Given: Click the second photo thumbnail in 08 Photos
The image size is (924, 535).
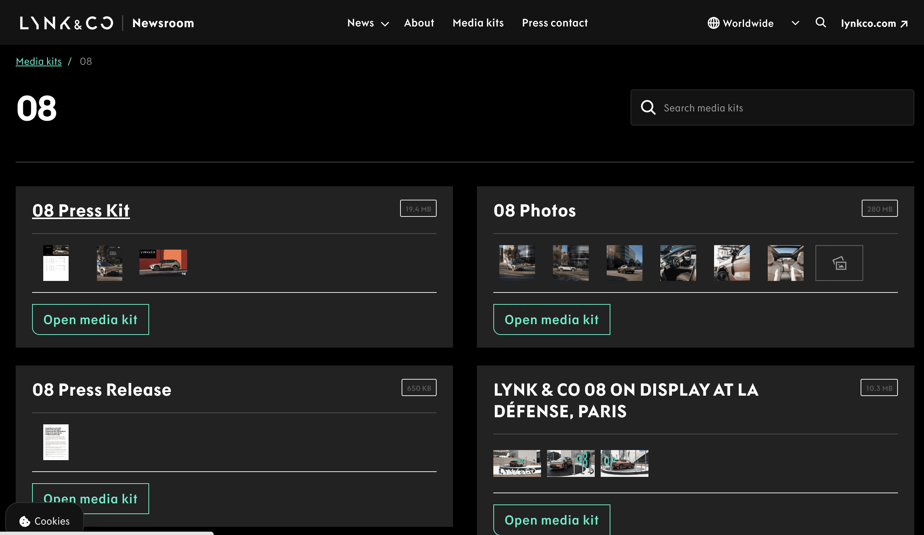Looking at the screenshot, I should click(571, 263).
